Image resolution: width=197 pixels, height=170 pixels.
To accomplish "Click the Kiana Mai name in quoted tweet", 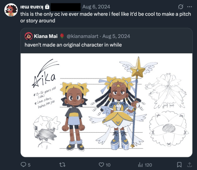I will tap(46, 36).
